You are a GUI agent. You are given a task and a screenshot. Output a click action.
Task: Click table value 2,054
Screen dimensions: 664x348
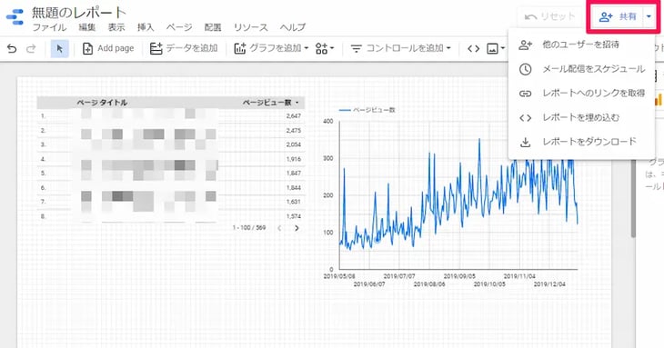294,144
